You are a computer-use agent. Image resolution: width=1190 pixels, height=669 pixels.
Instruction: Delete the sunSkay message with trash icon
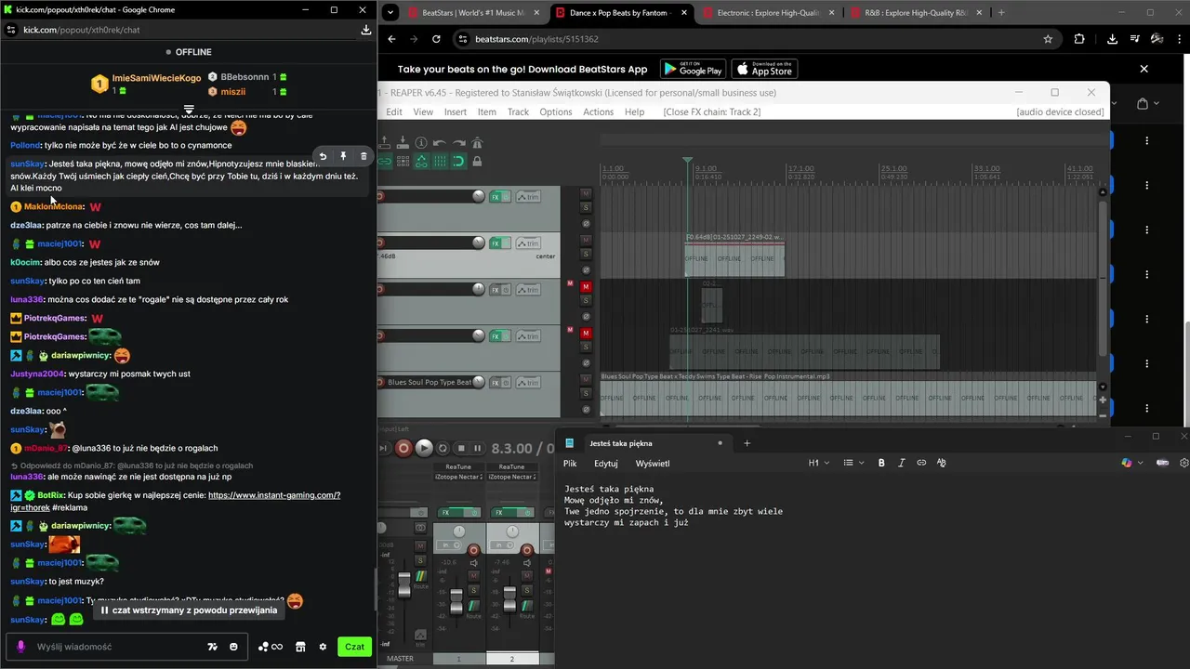click(364, 156)
